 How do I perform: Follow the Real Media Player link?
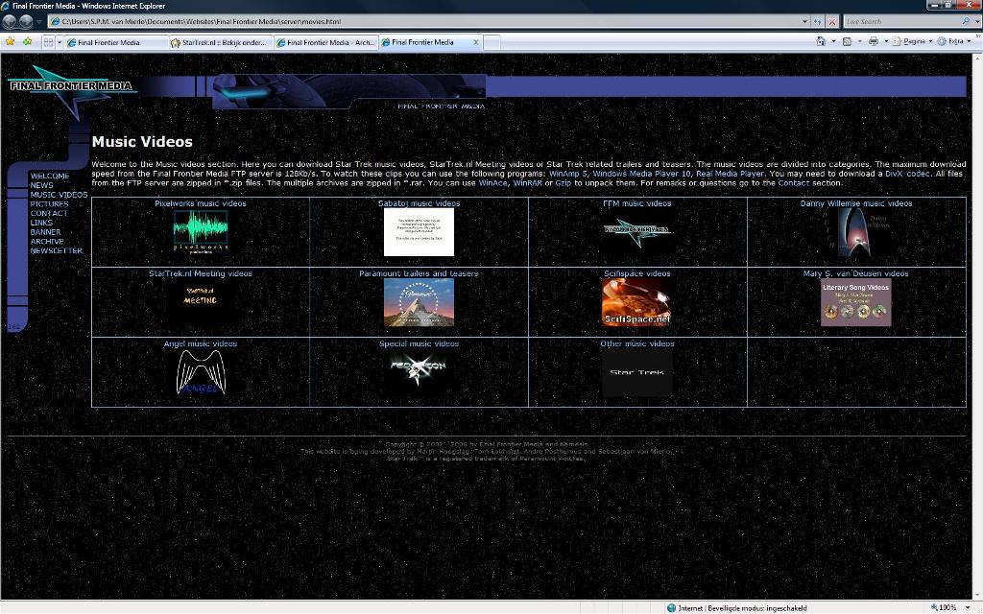730,174
